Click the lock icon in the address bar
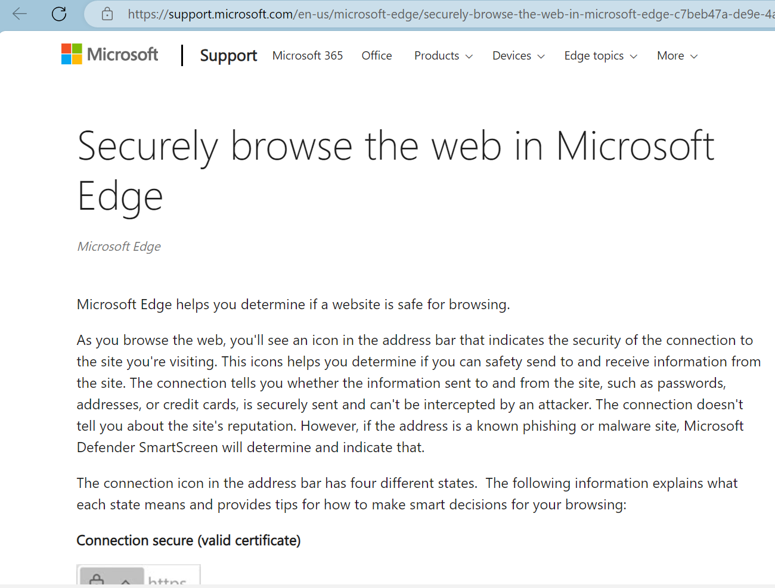Image resolution: width=775 pixels, height=588 pixels. coord(107,14)
